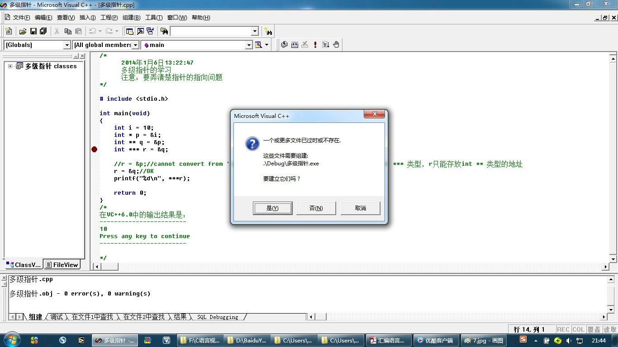
Task: Open the 优酷客户端 taskbar item
Action: (x=437, y=340)
